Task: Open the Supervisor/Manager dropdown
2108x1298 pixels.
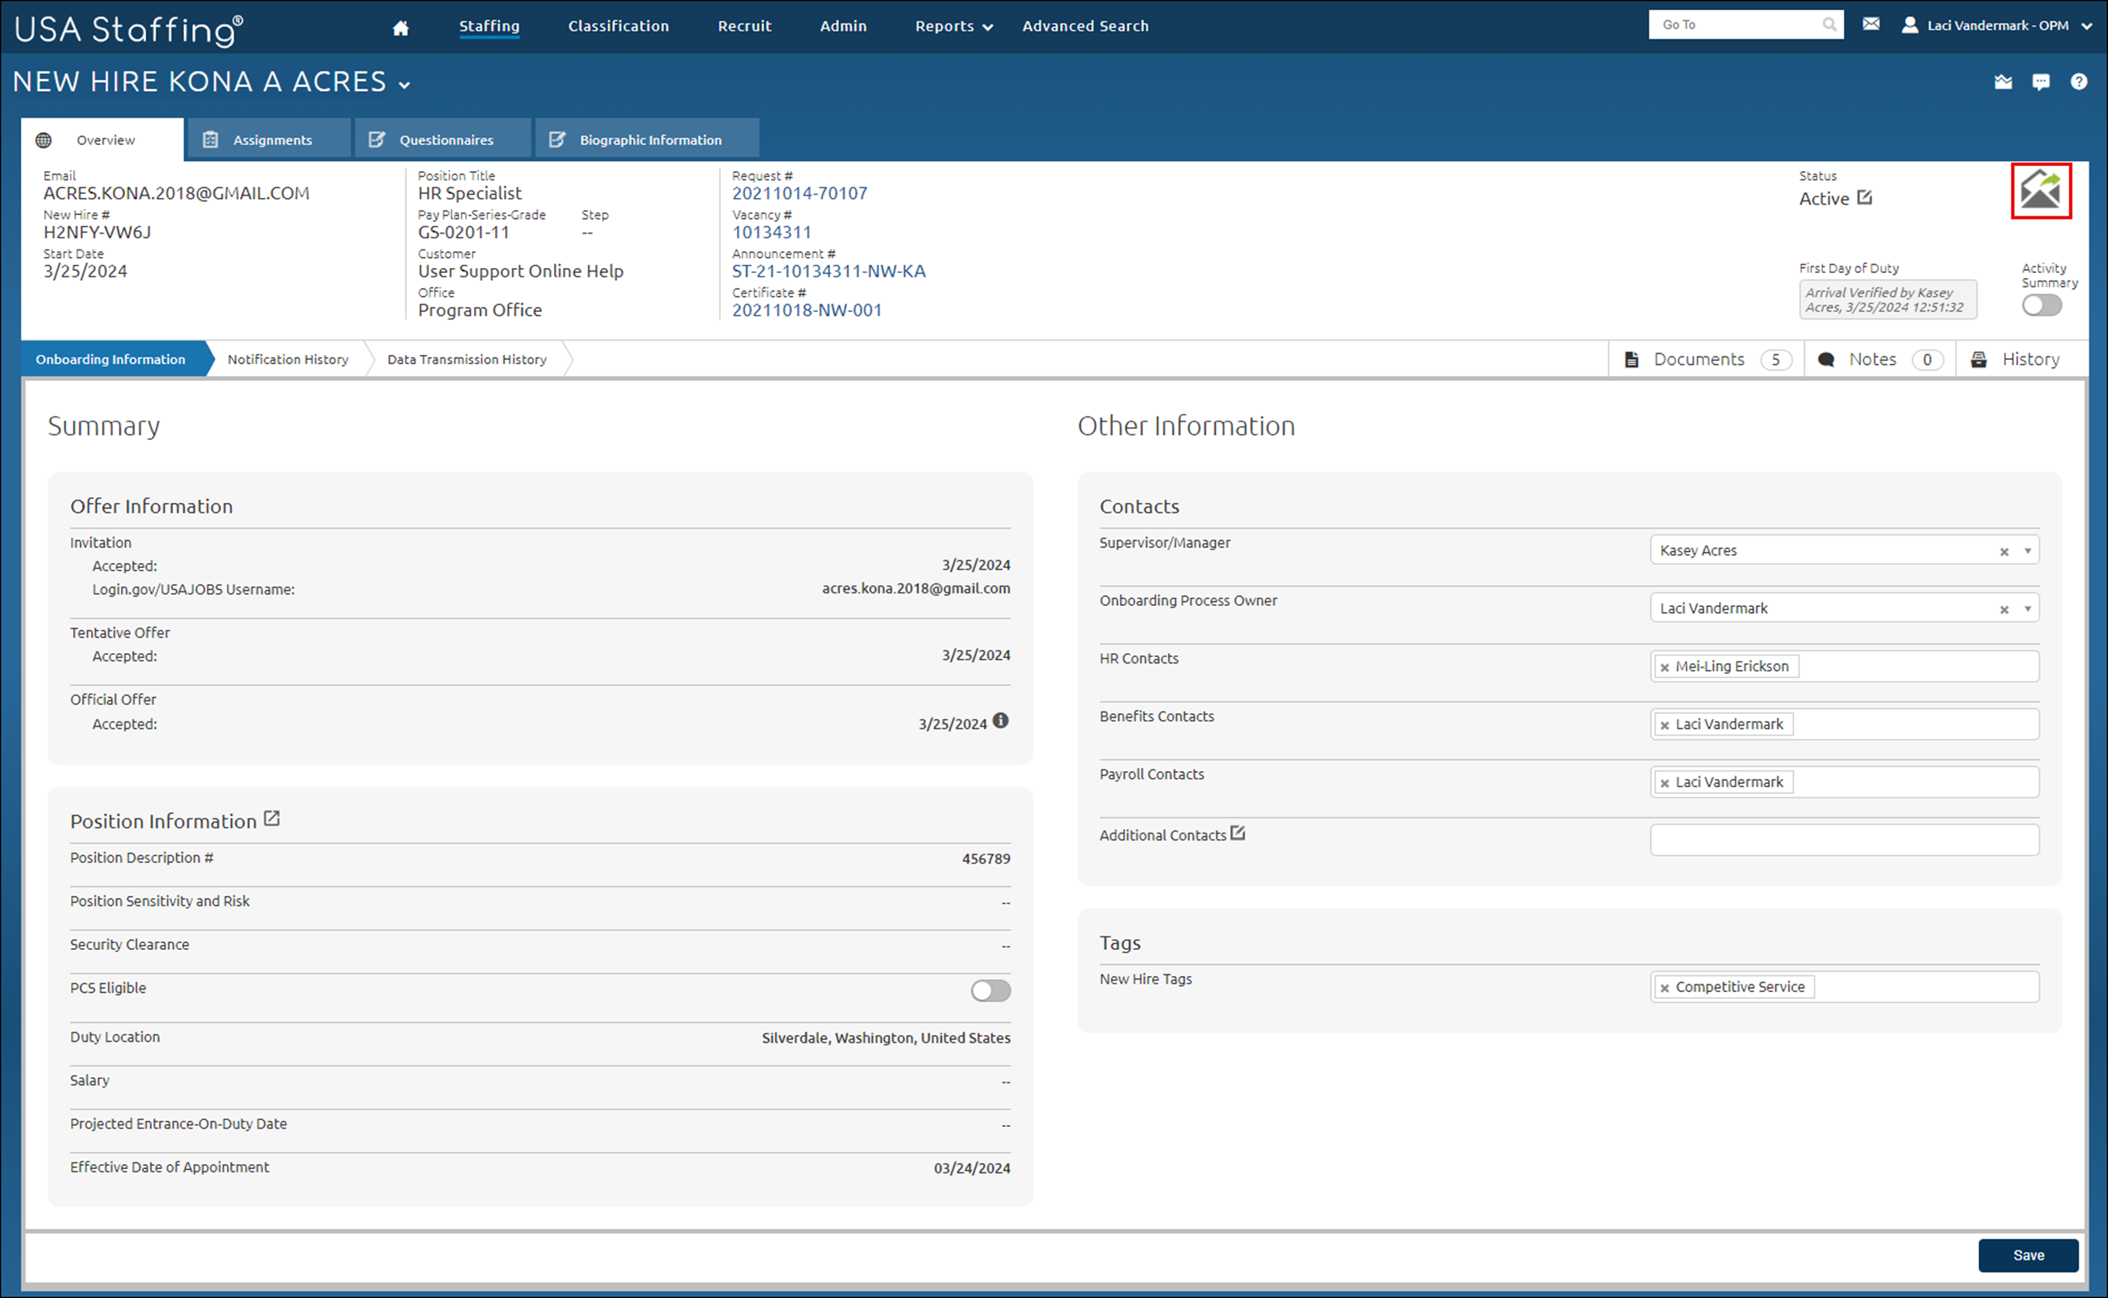Action: [2027, 550]
